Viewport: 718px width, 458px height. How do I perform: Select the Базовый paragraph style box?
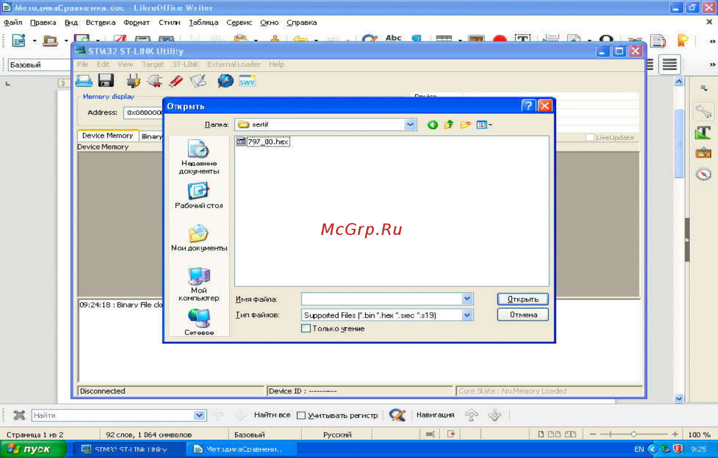(x=39, y=64)
